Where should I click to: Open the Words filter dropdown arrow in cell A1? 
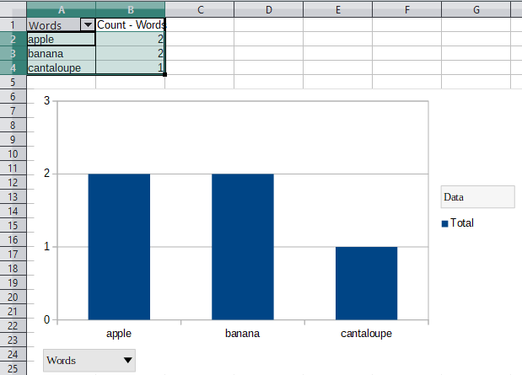(88, 25)
